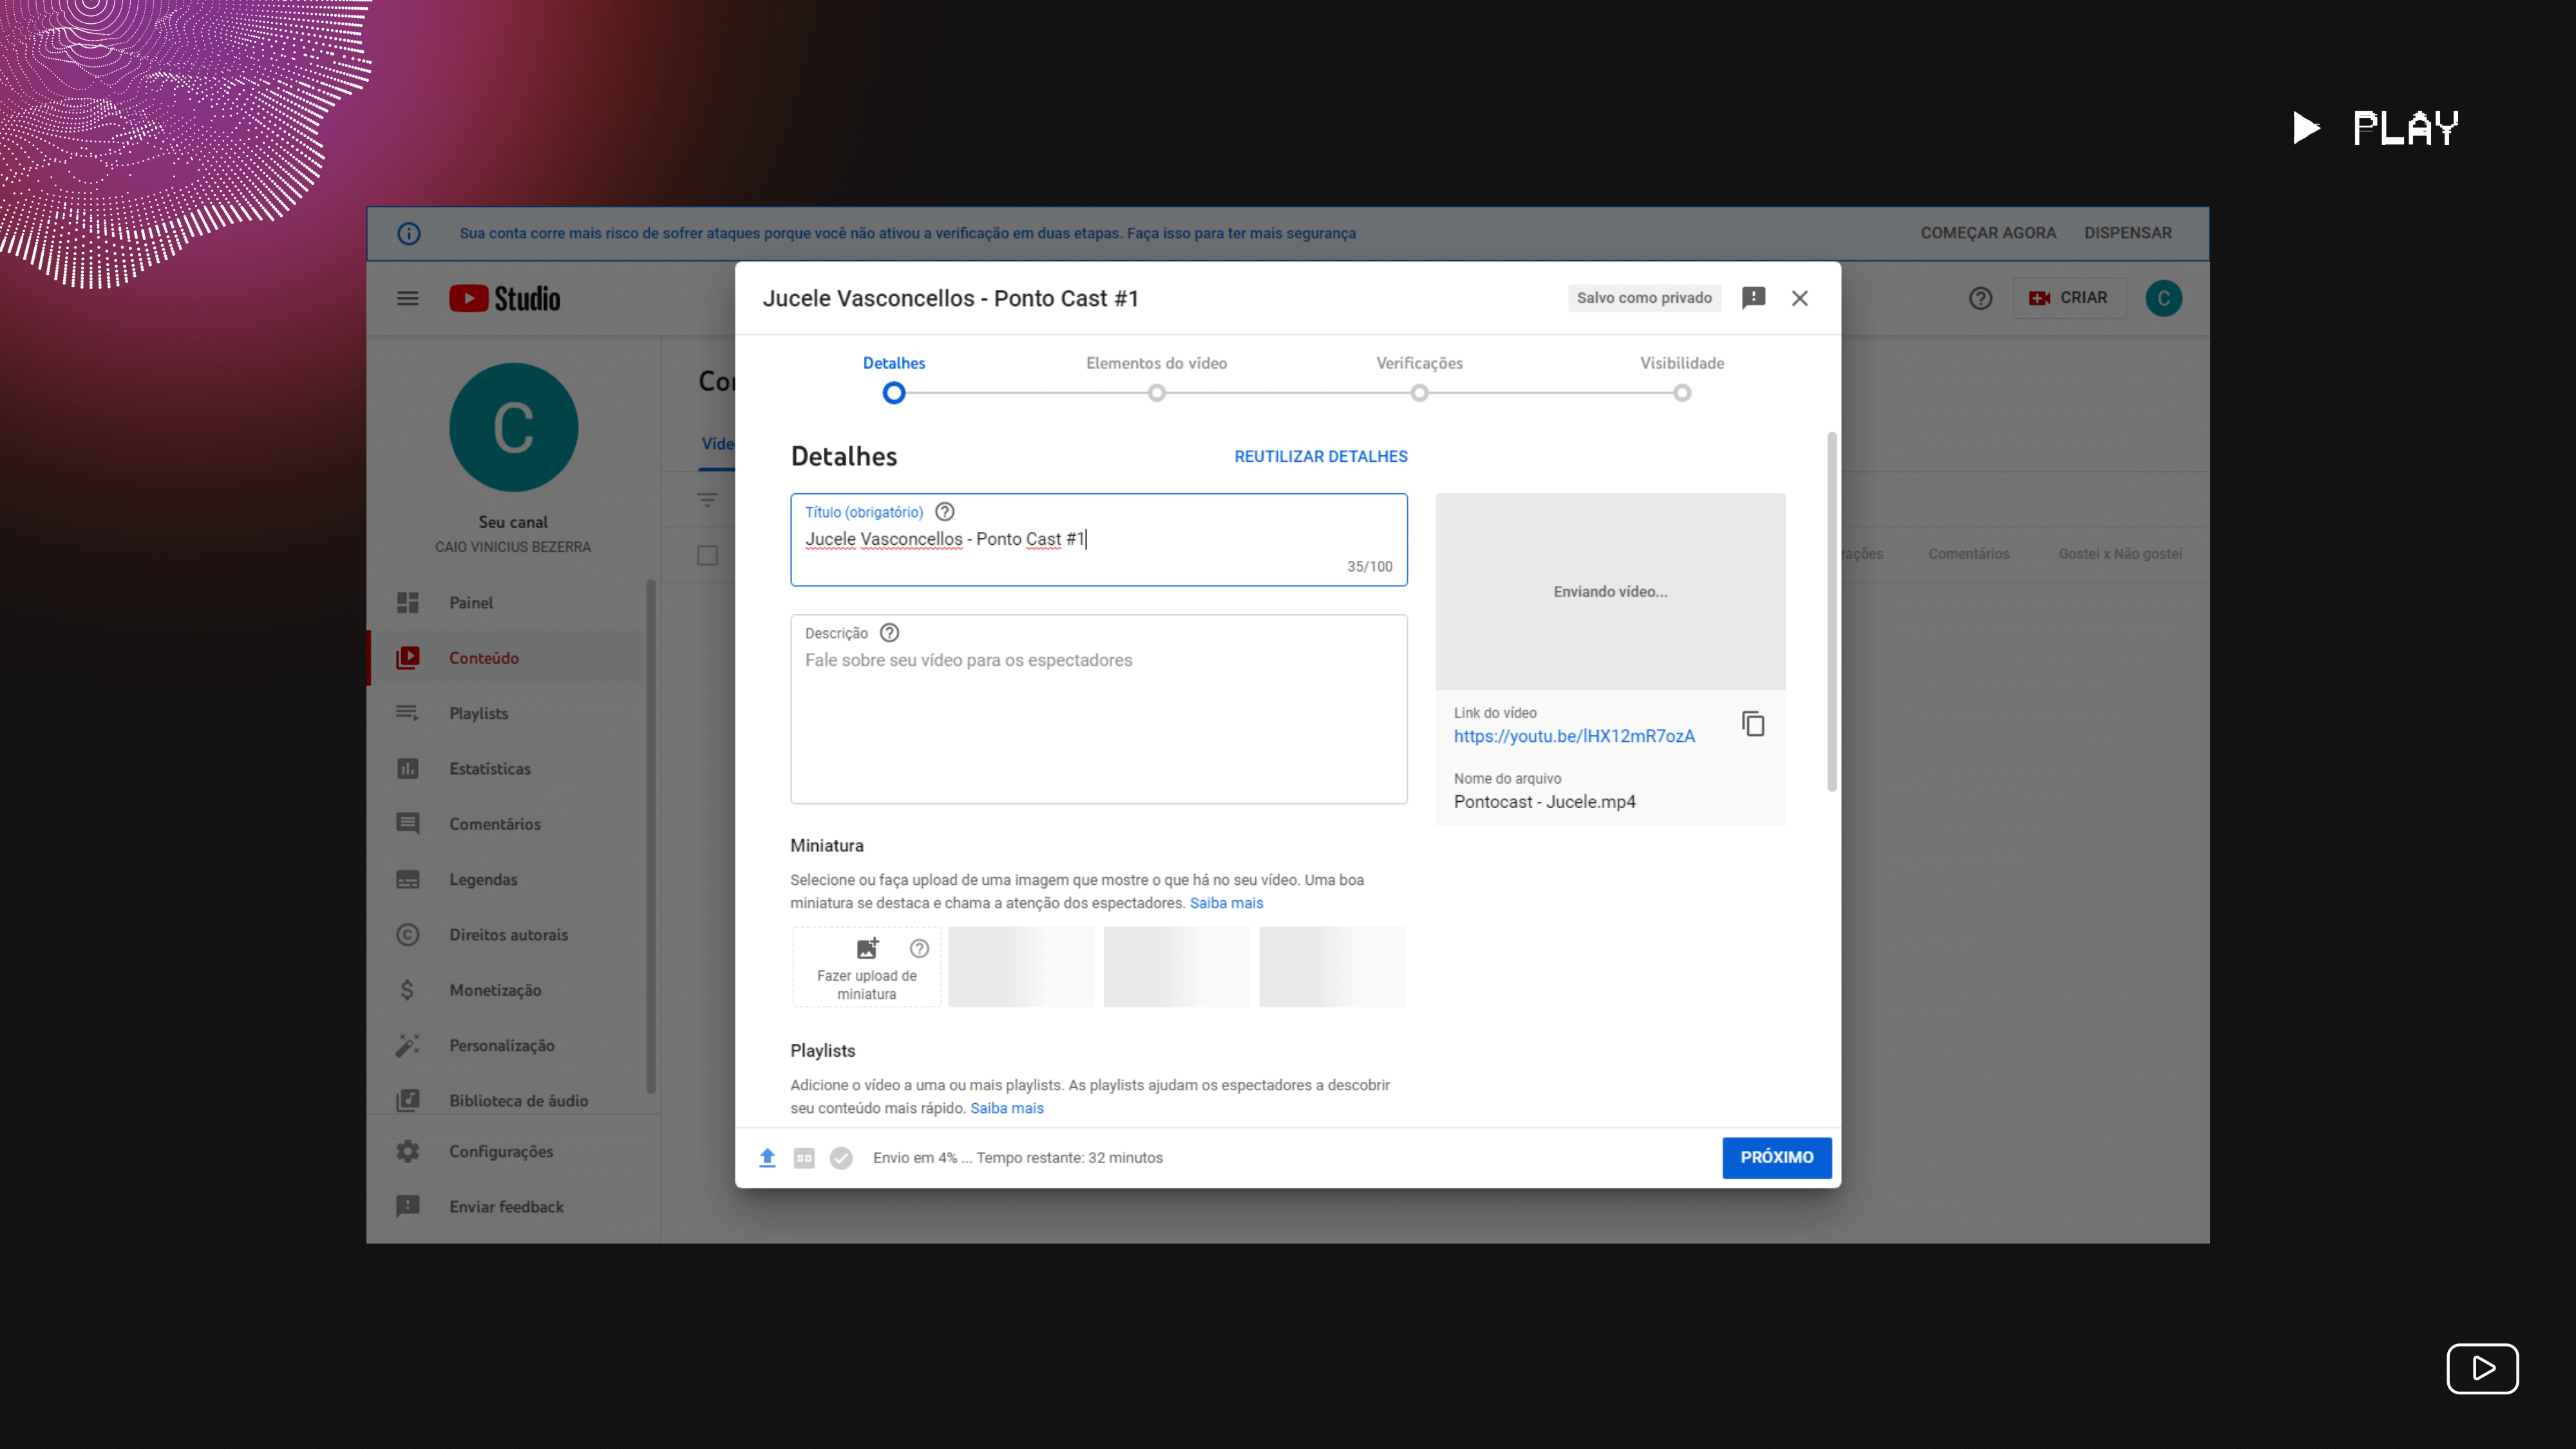The width and height of the screenshot is (2576, 1449).
Task: Open Playlists in the sidebar
Action: click(x=505, y=713)
